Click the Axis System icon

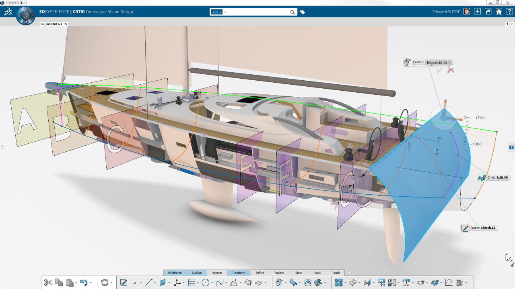177,283
